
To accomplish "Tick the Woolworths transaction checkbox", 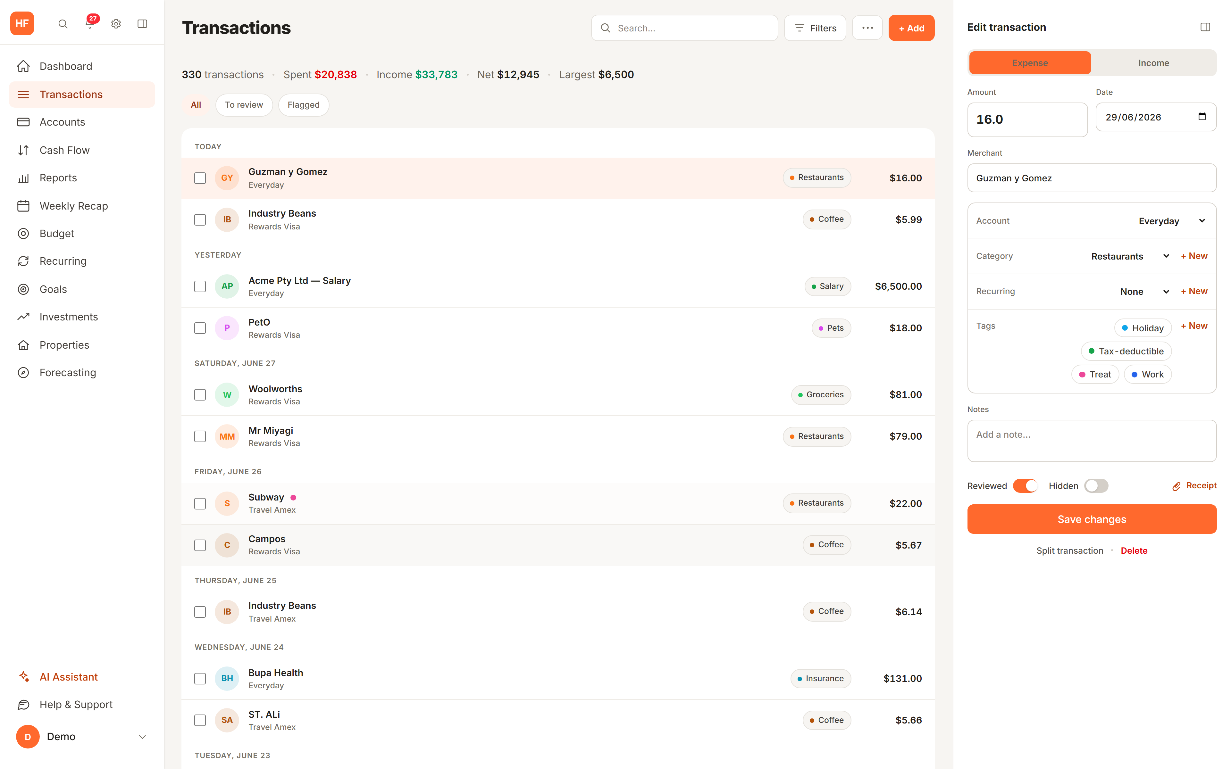I will point(200,395).
